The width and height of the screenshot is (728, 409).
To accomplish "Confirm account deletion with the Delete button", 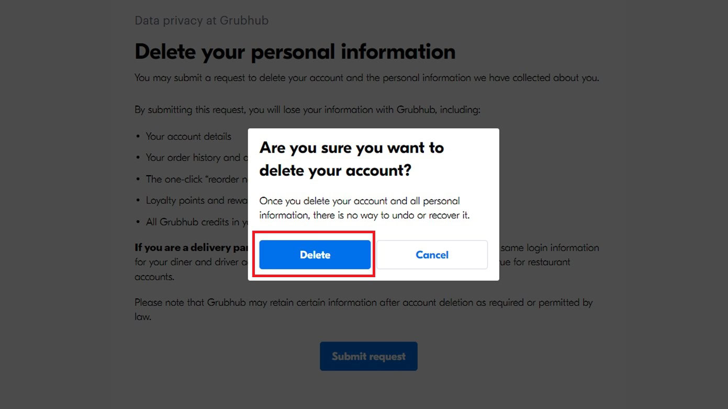I will (315, 255).
